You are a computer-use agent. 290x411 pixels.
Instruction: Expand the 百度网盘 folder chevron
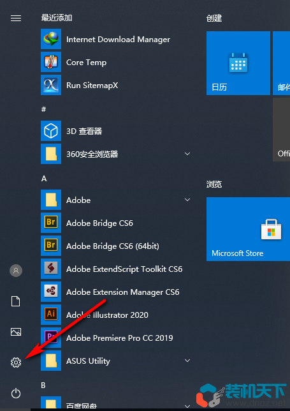coord(187,407)
